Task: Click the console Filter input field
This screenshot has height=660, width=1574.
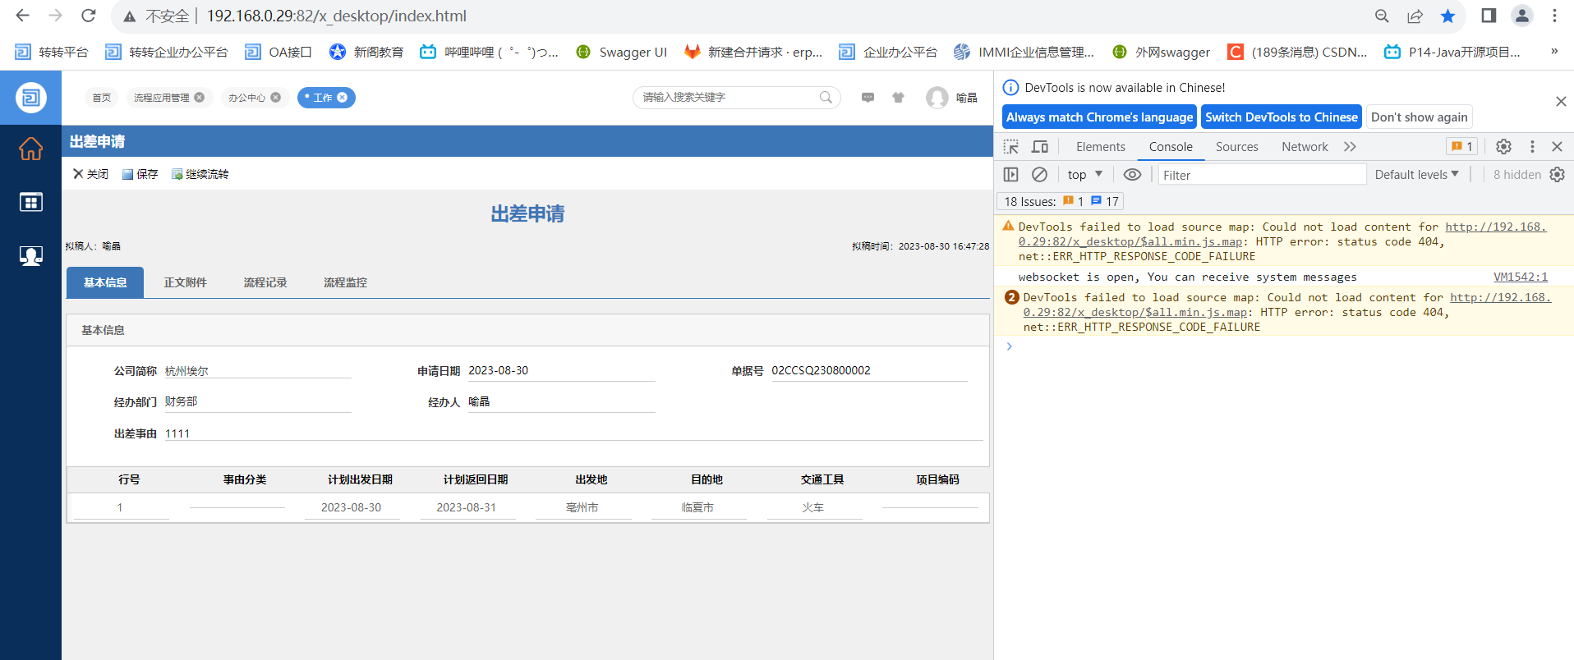Action: click(x=1261, y=175)
